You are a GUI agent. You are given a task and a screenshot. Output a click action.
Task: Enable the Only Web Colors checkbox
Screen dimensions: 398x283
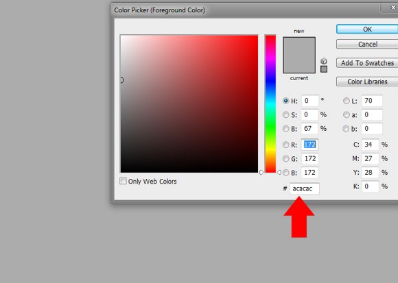click(123, 181)
